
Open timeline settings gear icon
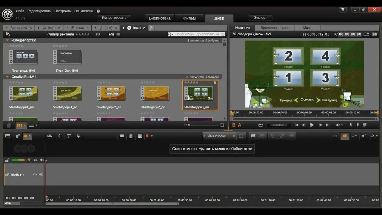pos(17,136)
